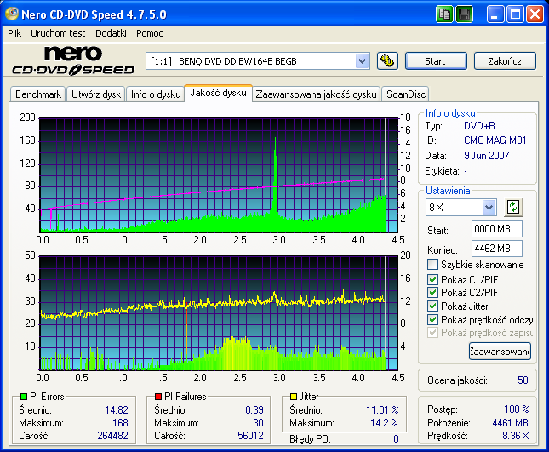
Task: Click the Koniec field 4462 MB
Action: (x=496, y=249)
